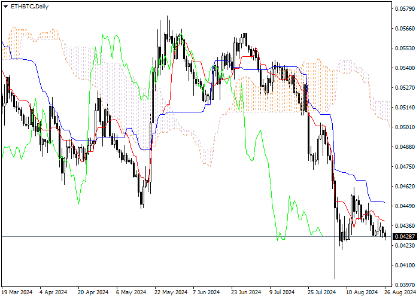Image resolution: width=419 pixels, height=299 pixels.
Task: Click the 7 Jun 2024 date label
Action: [x=207, y=292]
